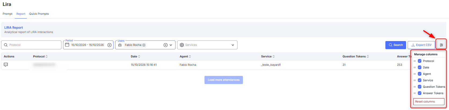Clear the Period date range
The width and height of the screenshot is (449, 110).
[109, 45]
